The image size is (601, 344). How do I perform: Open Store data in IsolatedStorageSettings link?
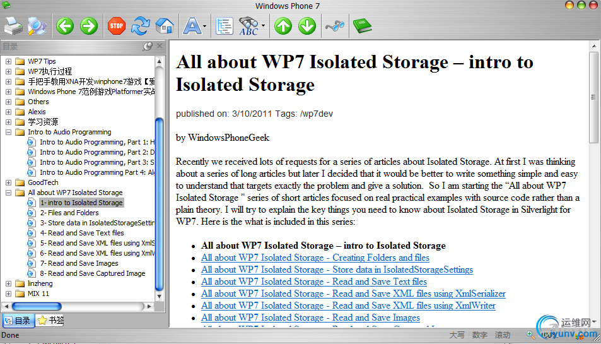(337, 270)
